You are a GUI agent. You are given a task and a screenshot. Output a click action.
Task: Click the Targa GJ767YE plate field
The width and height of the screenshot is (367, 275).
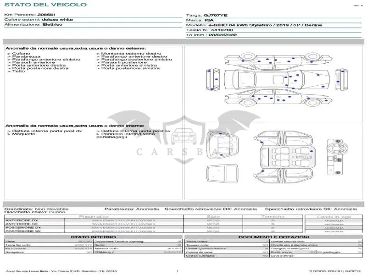[x=207, y=16]
